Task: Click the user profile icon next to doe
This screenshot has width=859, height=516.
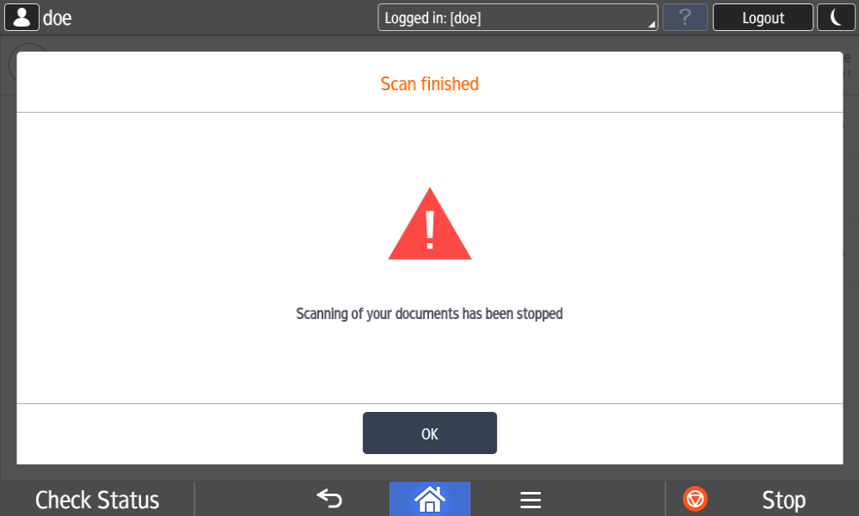Action: point(21,17)
